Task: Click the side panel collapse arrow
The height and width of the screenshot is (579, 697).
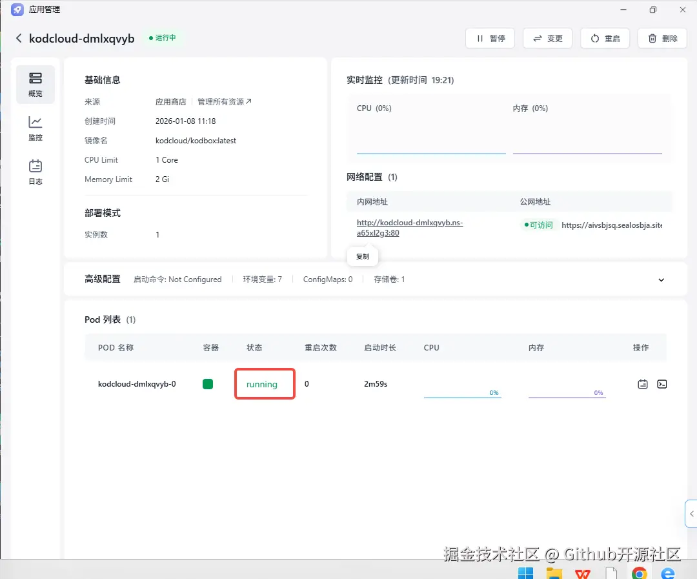Action: (691, 514)
